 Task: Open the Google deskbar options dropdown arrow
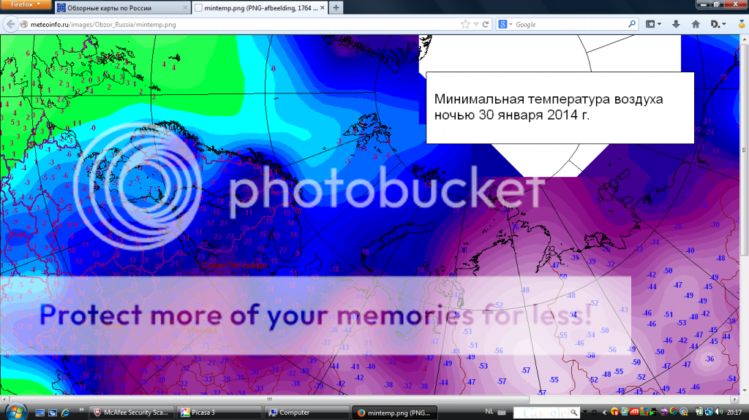pos(585,411)
